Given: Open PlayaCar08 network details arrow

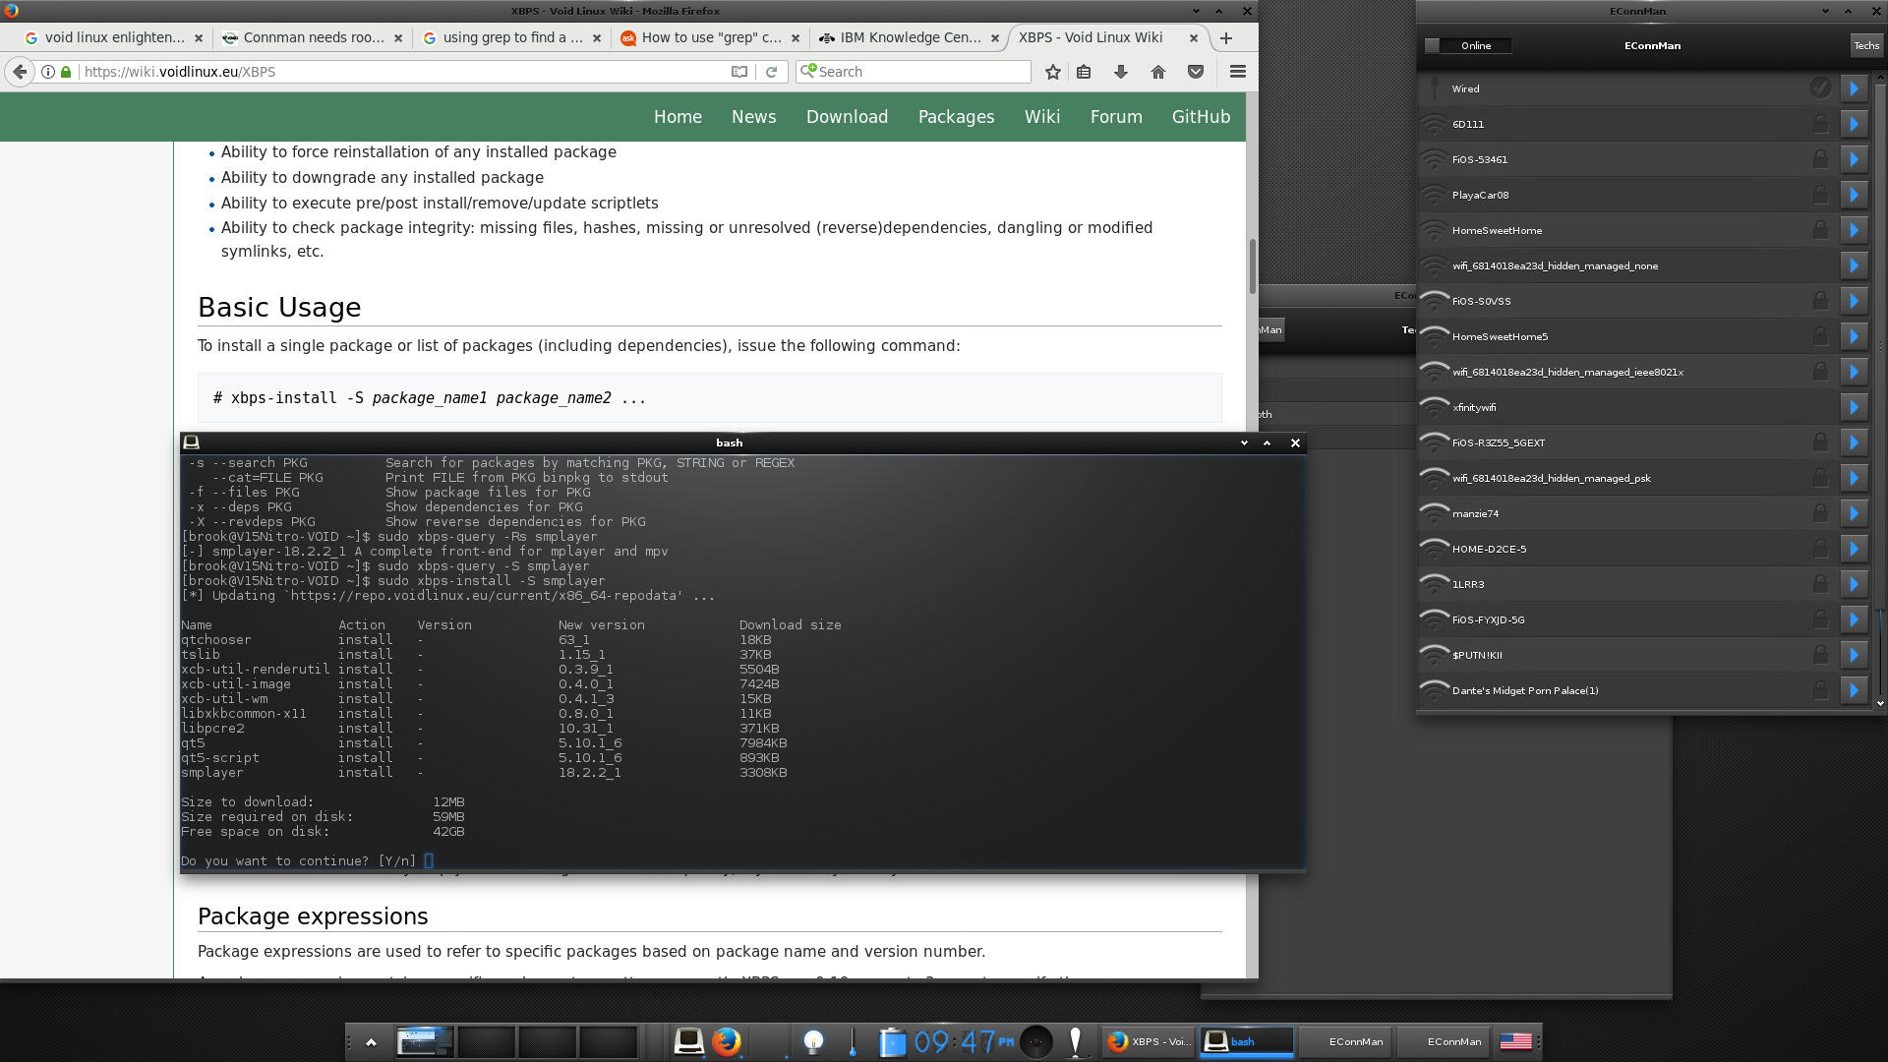Looking at the screenshot, I should point(1854,195).
